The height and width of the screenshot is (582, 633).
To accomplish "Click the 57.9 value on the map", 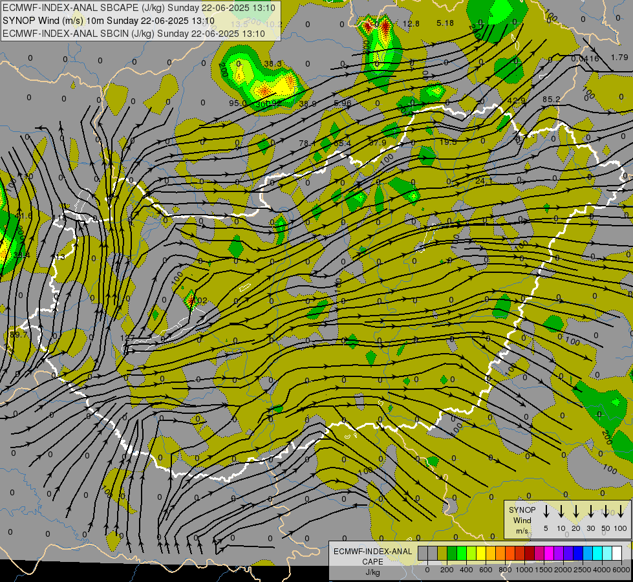I will point(378,142).
